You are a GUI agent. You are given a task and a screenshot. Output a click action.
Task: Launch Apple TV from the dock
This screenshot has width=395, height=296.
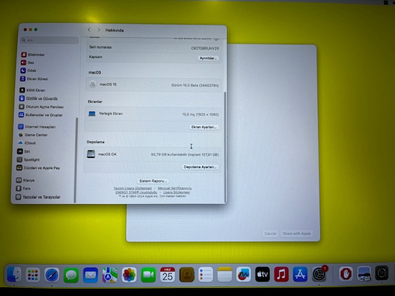pyautogui.click(x=262, y=274)
